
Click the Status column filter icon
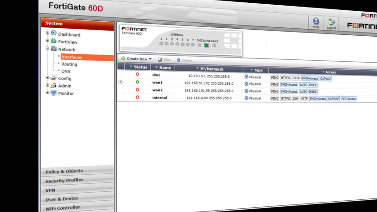pos(131,67)
